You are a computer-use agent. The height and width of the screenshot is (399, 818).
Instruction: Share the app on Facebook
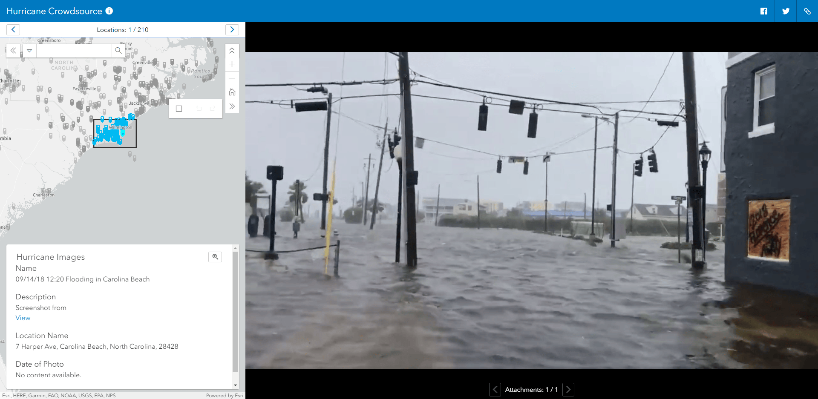coord(763,11)
